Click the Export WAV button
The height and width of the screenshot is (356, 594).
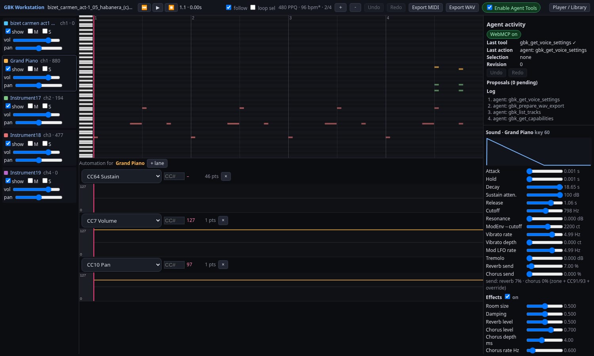pyautogui.click(x=462, y=8)
